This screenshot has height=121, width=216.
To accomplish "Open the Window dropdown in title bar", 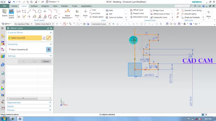I will coord(52,2).
